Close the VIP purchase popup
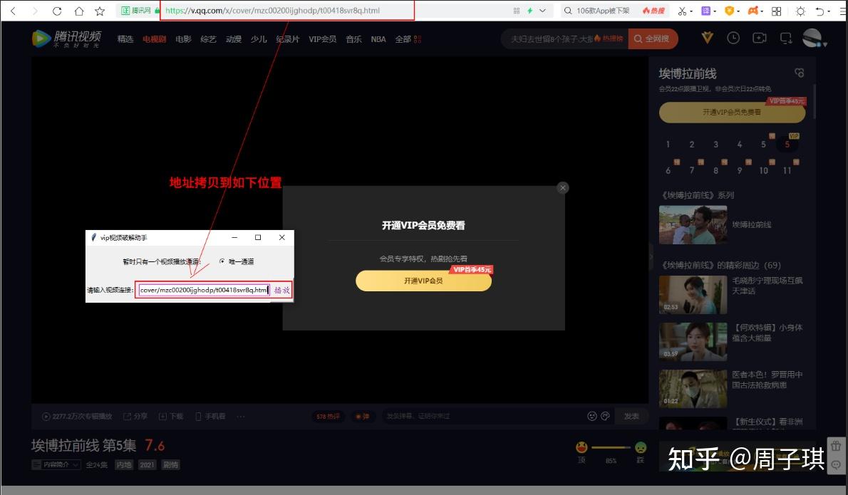 (x=563, y=187)
